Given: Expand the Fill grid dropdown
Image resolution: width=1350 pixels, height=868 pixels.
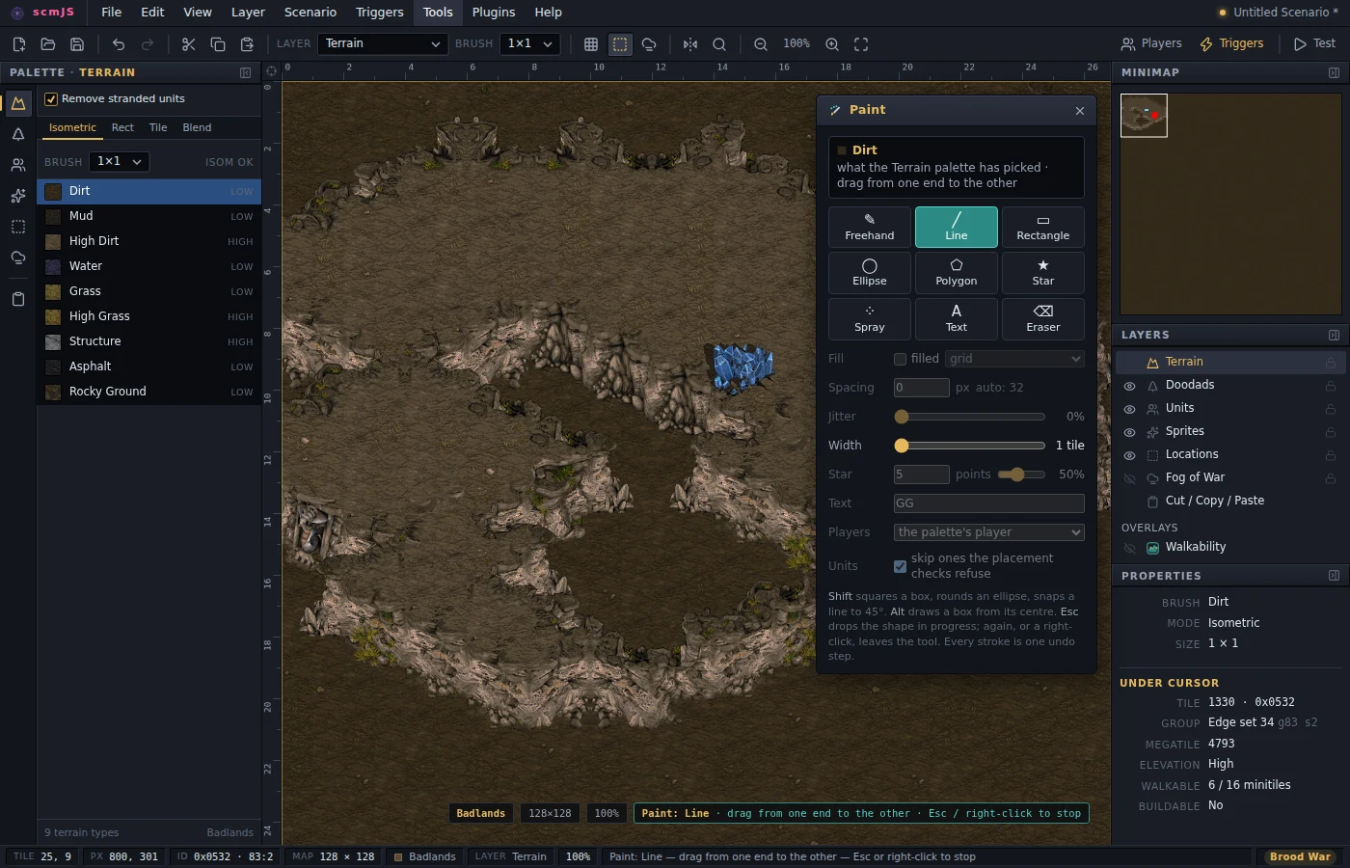Looking at the screenshot, I should [x=1015, y=359].
